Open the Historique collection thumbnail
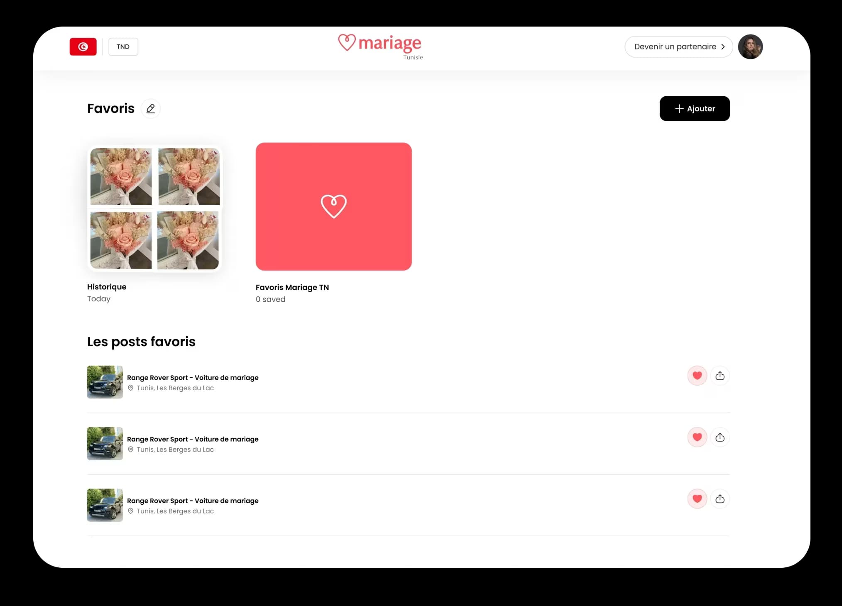The image size is (842, 606). pos(154,208)
